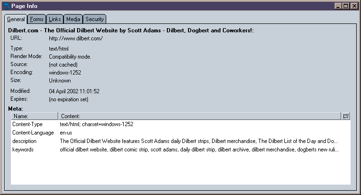
Task: Minimize the Page Info window
Action: 338,6
